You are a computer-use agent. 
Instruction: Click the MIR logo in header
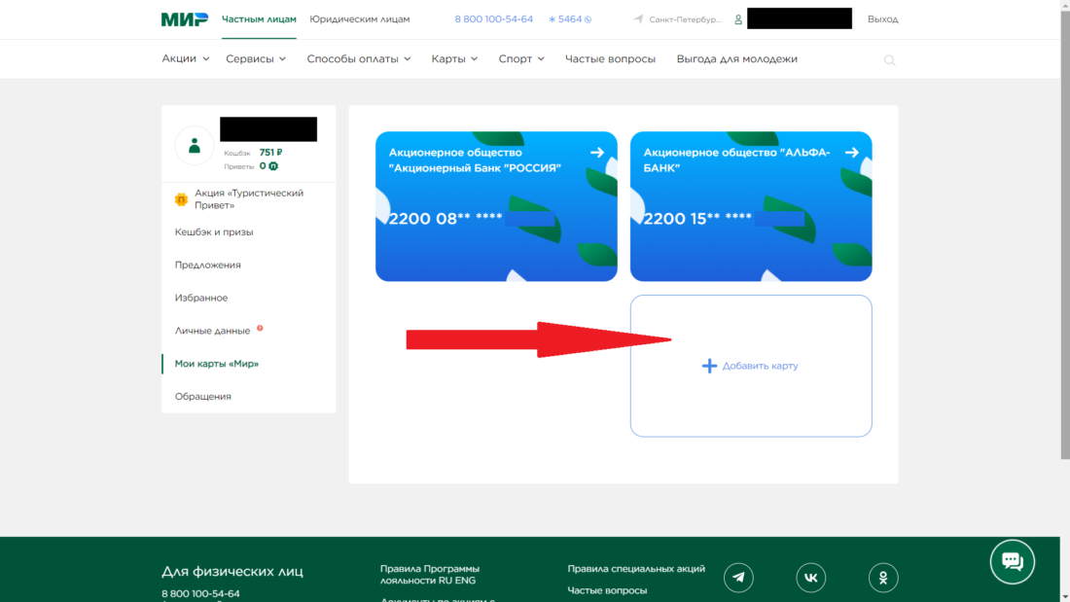tap(184, 19)
